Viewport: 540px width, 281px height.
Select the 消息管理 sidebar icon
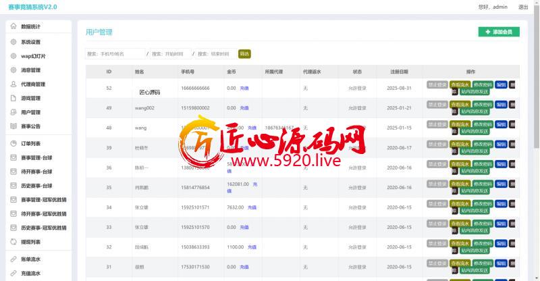click(x=13, y=70)
